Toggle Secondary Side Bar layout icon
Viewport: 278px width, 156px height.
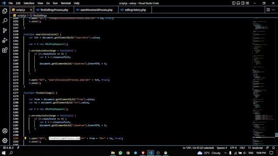tap(243, 3)
